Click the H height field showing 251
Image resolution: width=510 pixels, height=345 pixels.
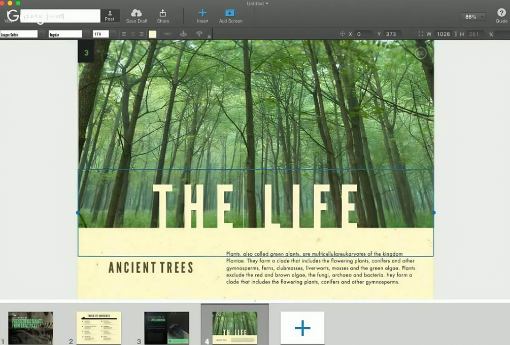click(x=475, y=34)
